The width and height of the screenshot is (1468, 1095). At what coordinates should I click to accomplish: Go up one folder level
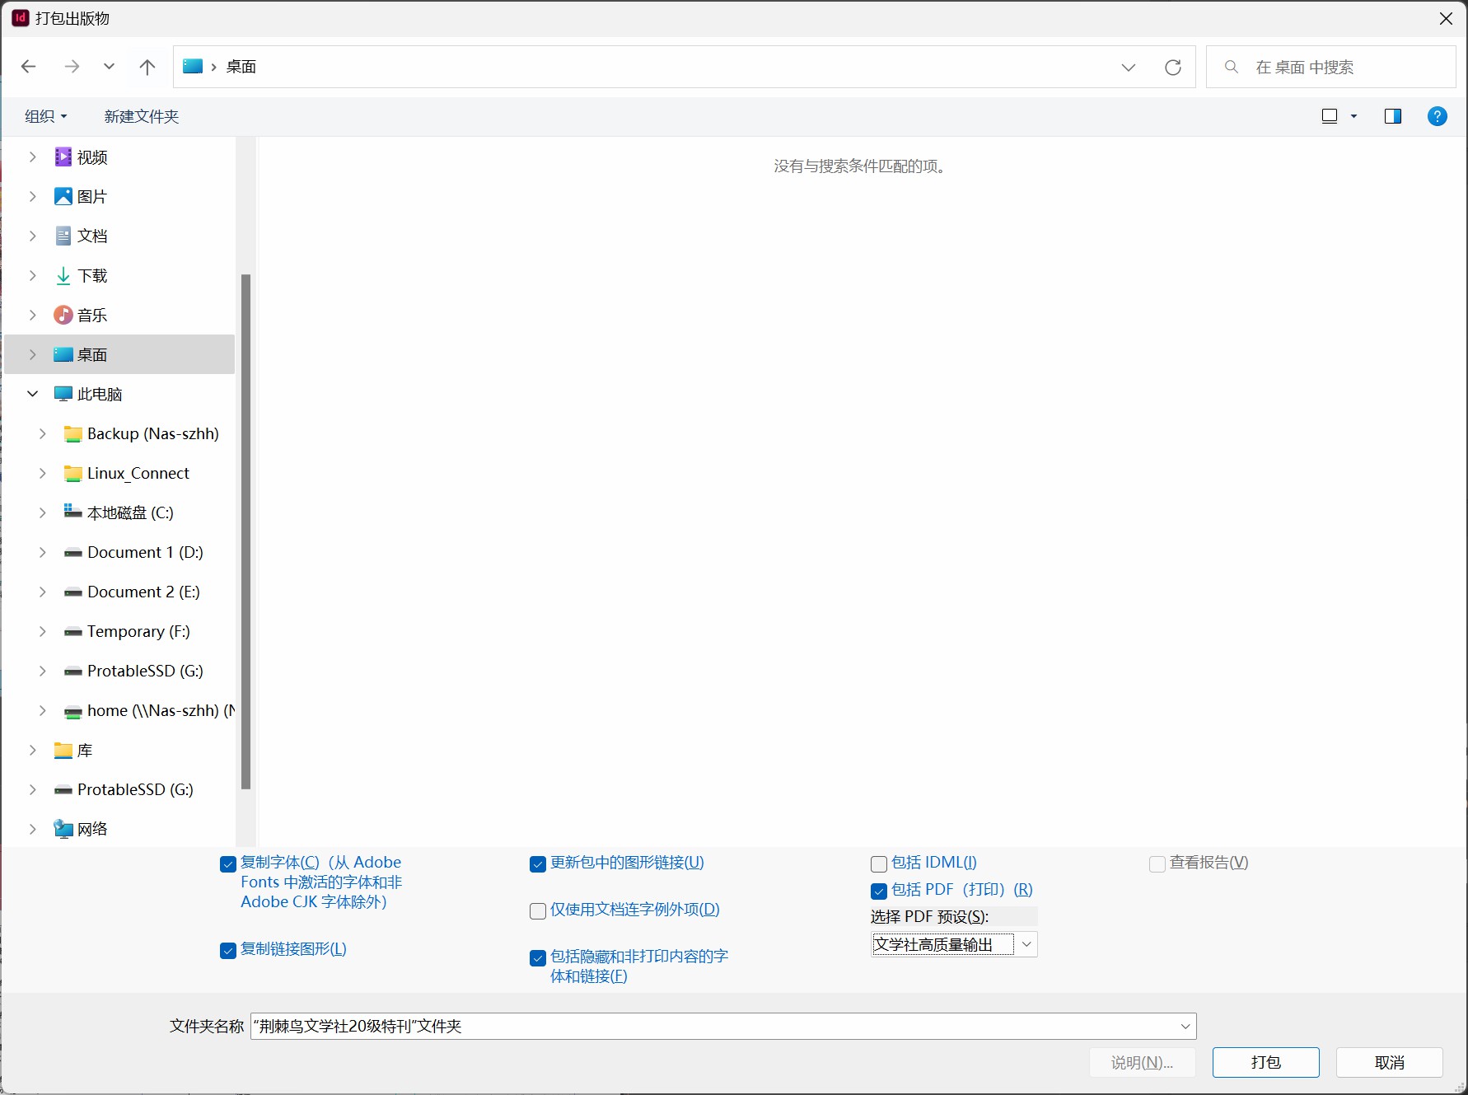coord(147,67)
